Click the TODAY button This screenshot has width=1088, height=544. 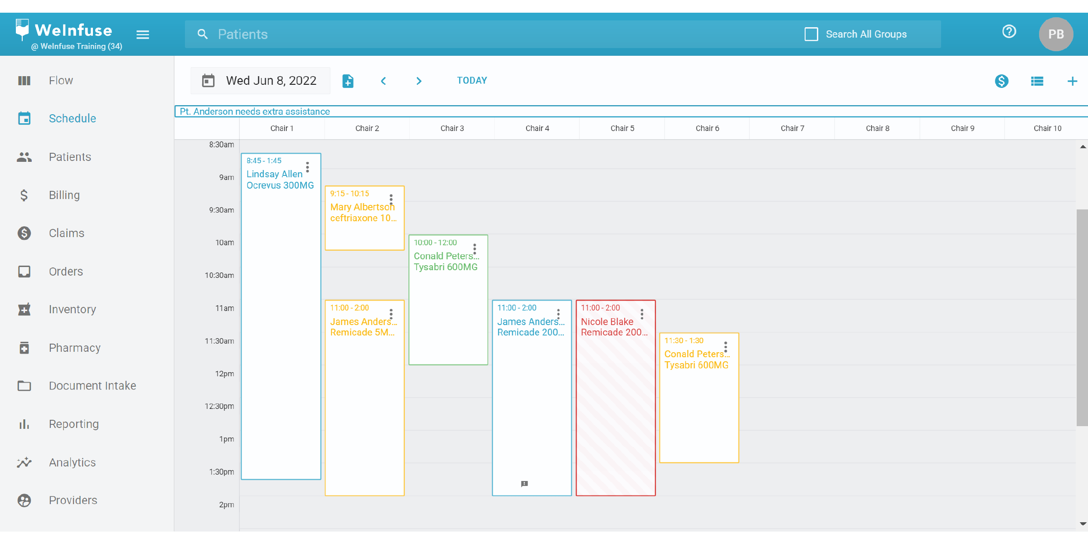472,81
